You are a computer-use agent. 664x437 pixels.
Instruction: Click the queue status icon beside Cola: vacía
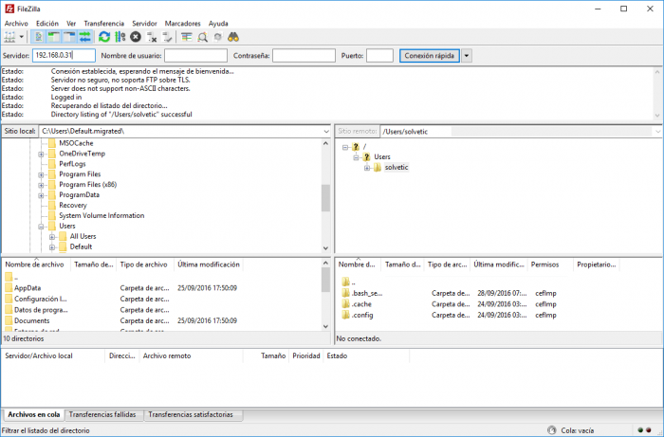coord(552,430)
